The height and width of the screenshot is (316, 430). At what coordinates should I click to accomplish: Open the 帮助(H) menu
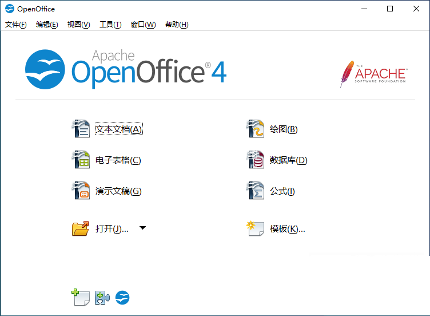(x=177, y=25)
